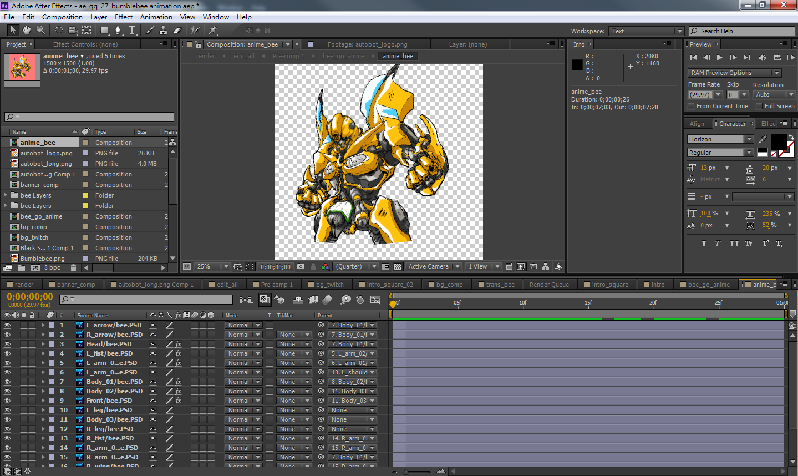This screenshot has height=476, width=798.
Task: Hide the Head/bee.PSD layer
Action: (x=7, y=344)
